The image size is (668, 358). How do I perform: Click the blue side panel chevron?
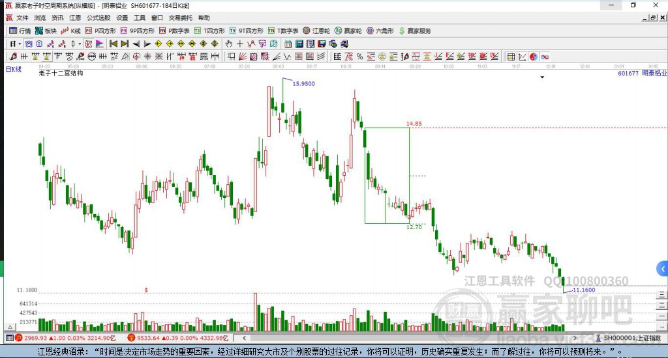coord(663,269)
